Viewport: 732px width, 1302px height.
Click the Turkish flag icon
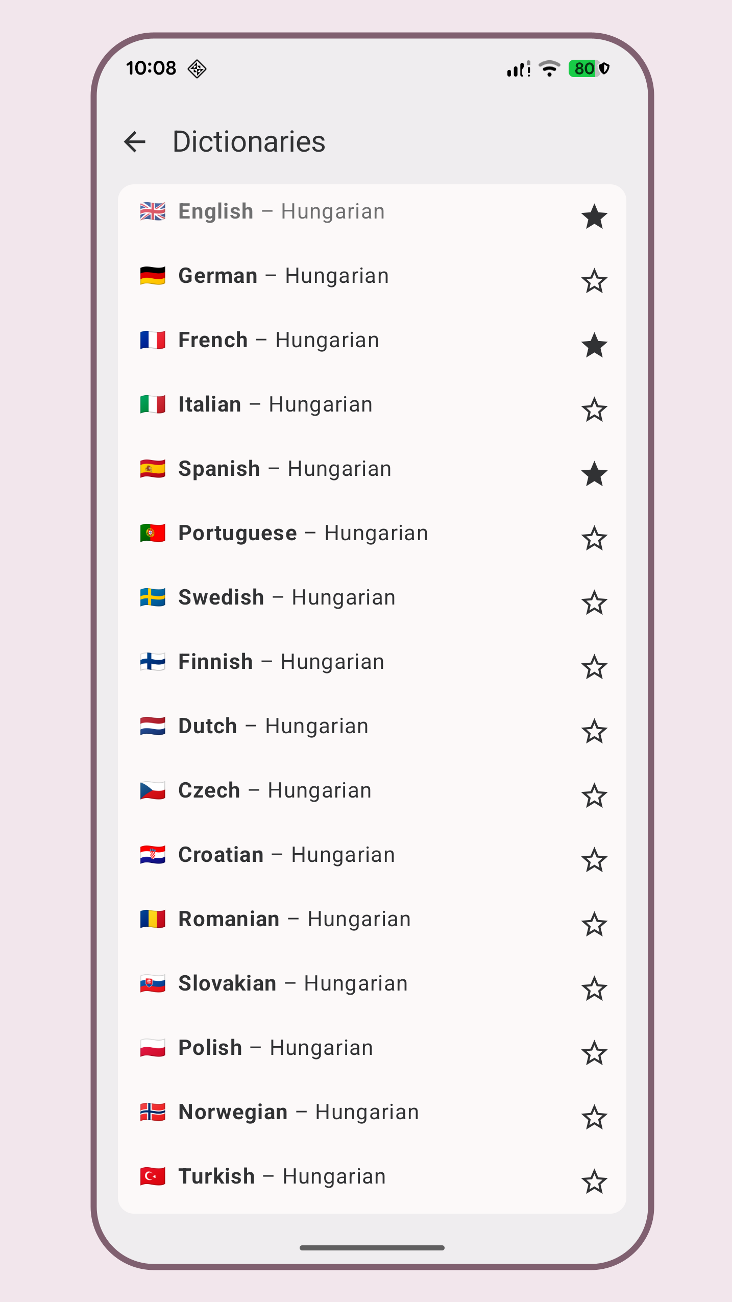pyautogui.click(x=153, y=1176)
